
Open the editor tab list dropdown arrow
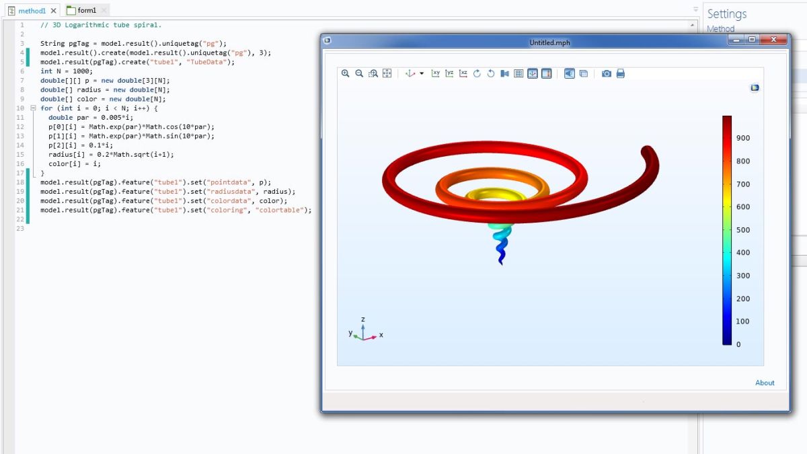(x=695, y=9)
